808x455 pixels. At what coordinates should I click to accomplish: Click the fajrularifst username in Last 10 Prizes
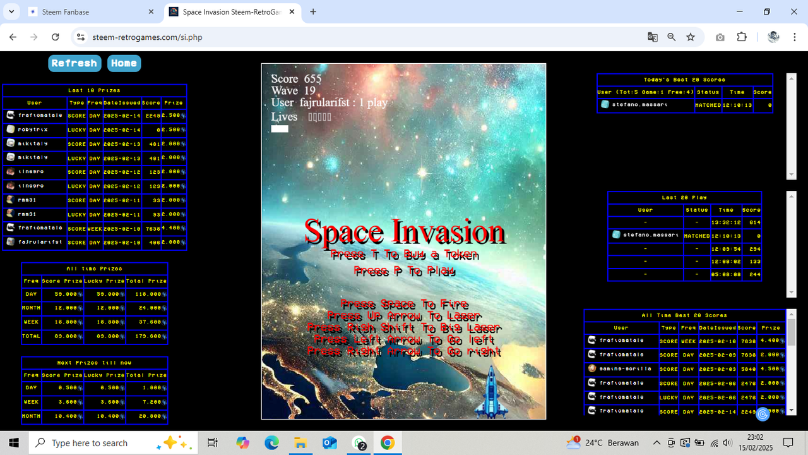click(40, 242)
